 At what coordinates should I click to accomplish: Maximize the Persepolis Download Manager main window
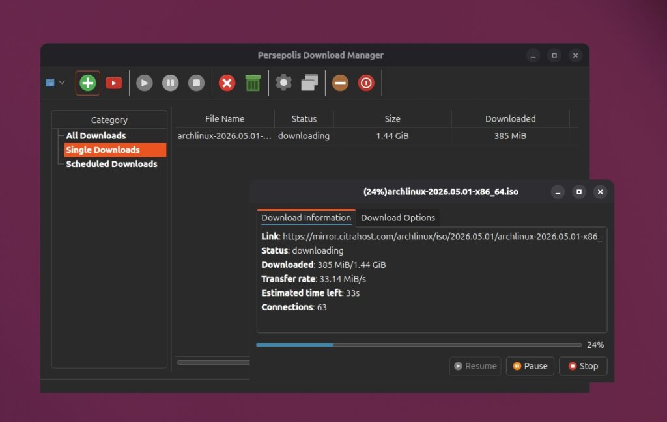click(554, 55)
